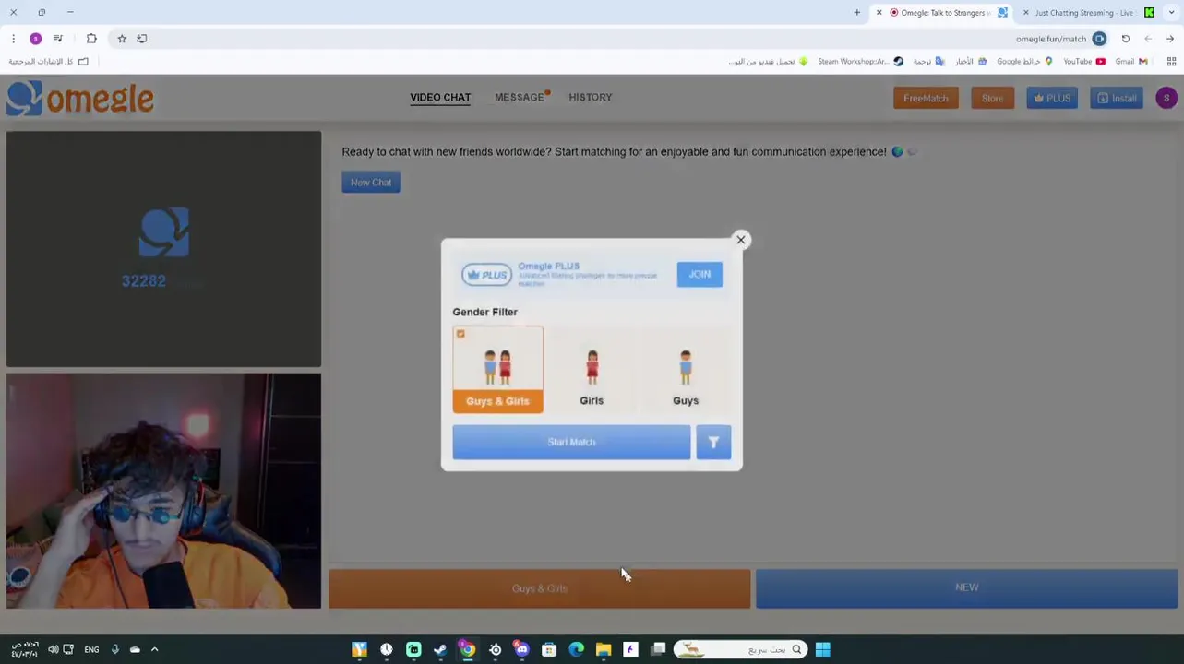Open SteelSeries app from taskbar
Image resolution: width=1184 pixels, height=664 pixels.
pos(495,649)
